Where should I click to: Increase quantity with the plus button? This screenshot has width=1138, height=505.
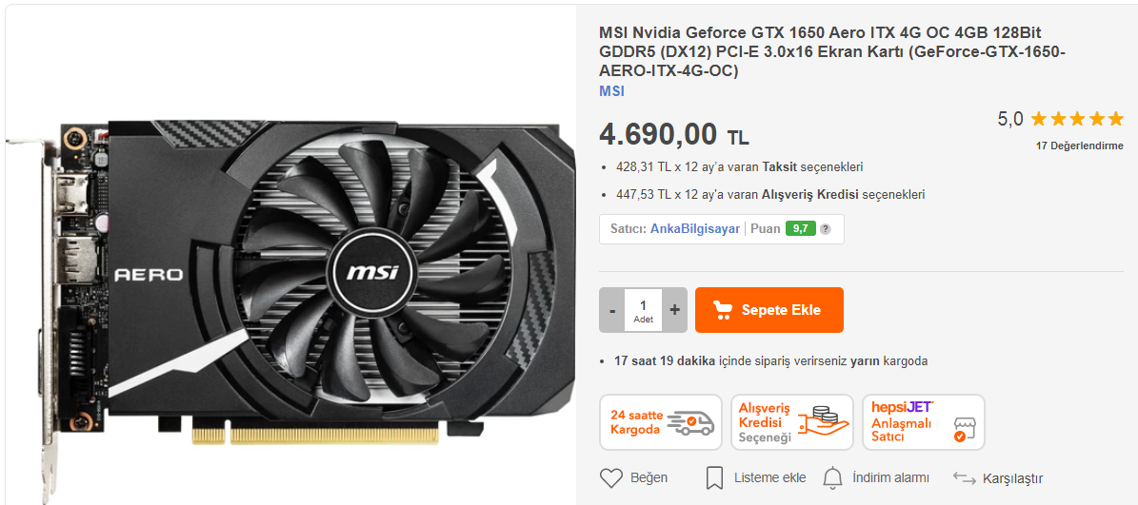coord(674,310)
